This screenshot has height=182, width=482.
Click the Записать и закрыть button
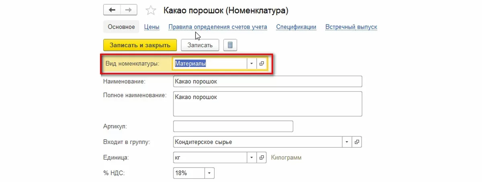pos(140,45)
